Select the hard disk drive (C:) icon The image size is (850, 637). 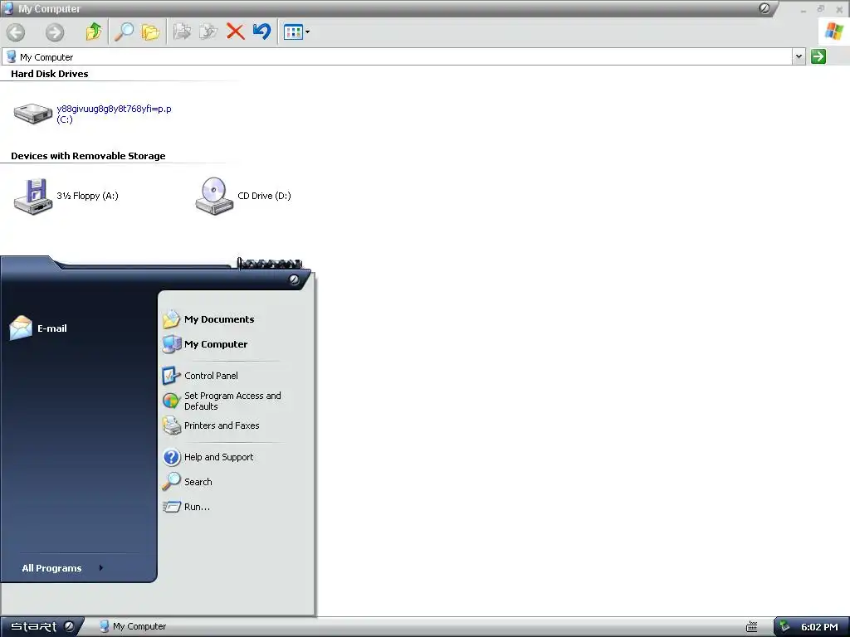pos(32,113)
